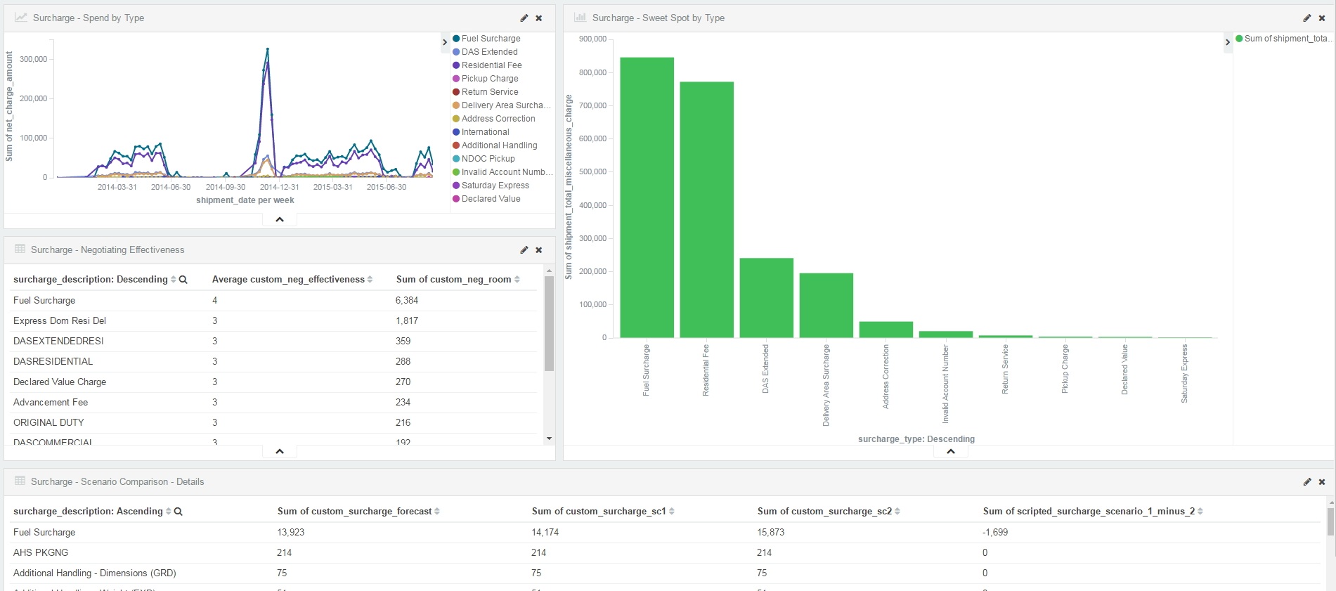Collapse the Sweet Spot chart legend arrow
This screenshot has height=591, width=1336.
tap(1228, 42)
